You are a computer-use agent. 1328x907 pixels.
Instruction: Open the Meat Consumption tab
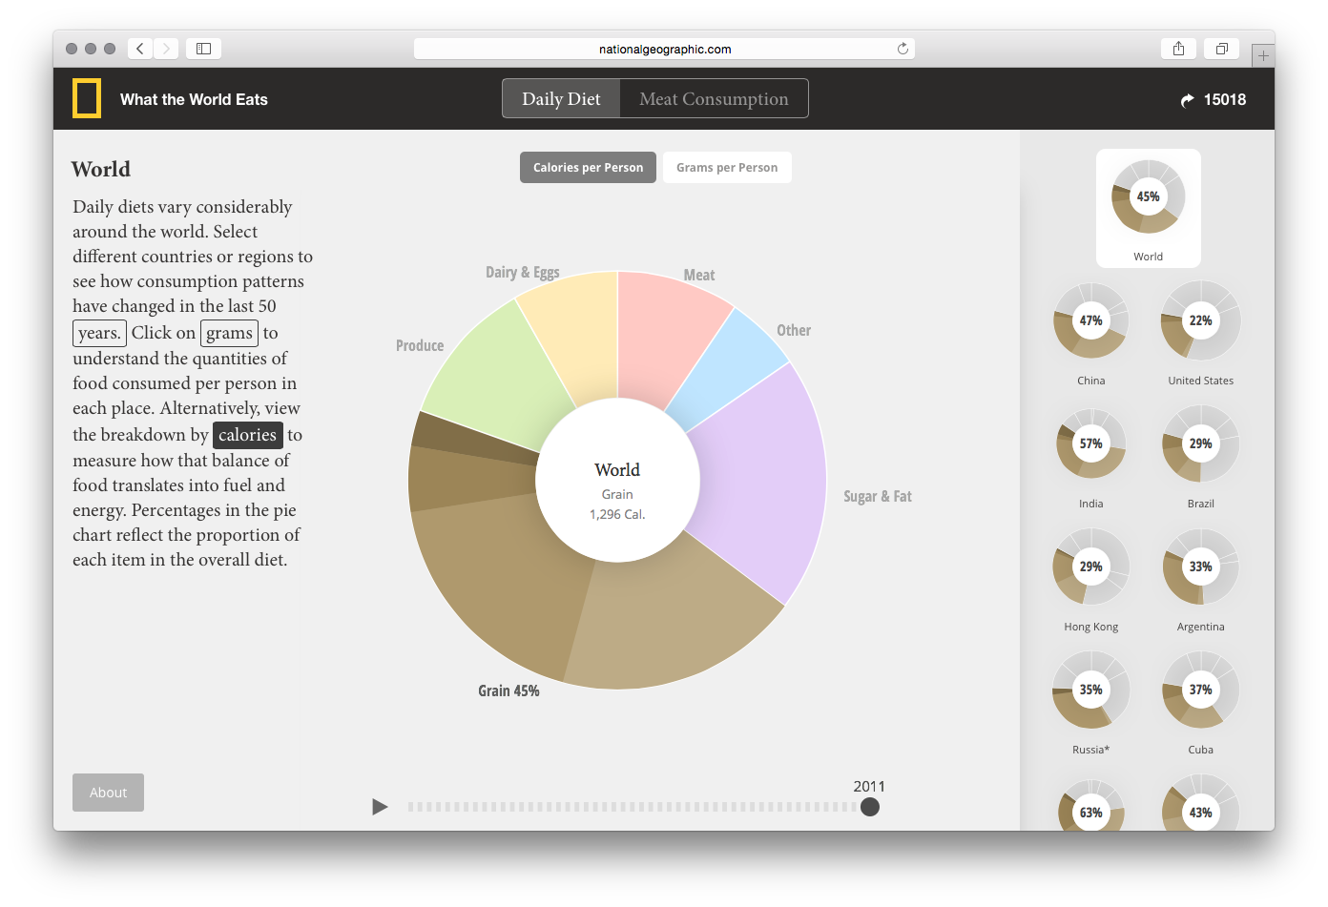[714, 99]
